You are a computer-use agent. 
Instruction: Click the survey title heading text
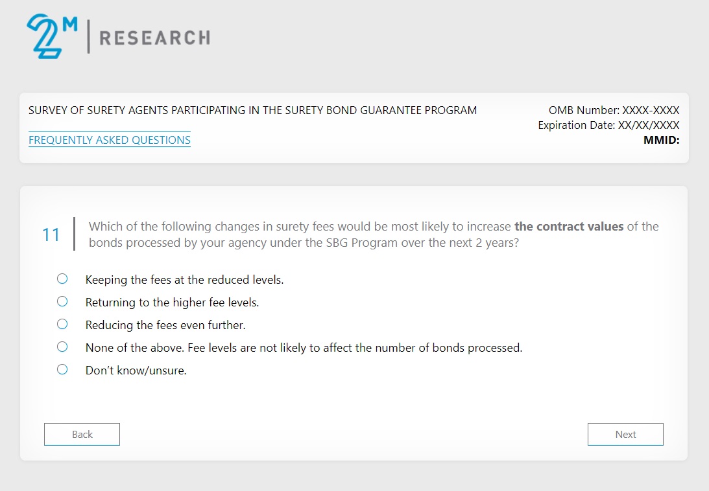tap(252, 110)
